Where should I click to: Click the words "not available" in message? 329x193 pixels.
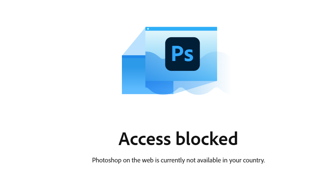[204, 160]
